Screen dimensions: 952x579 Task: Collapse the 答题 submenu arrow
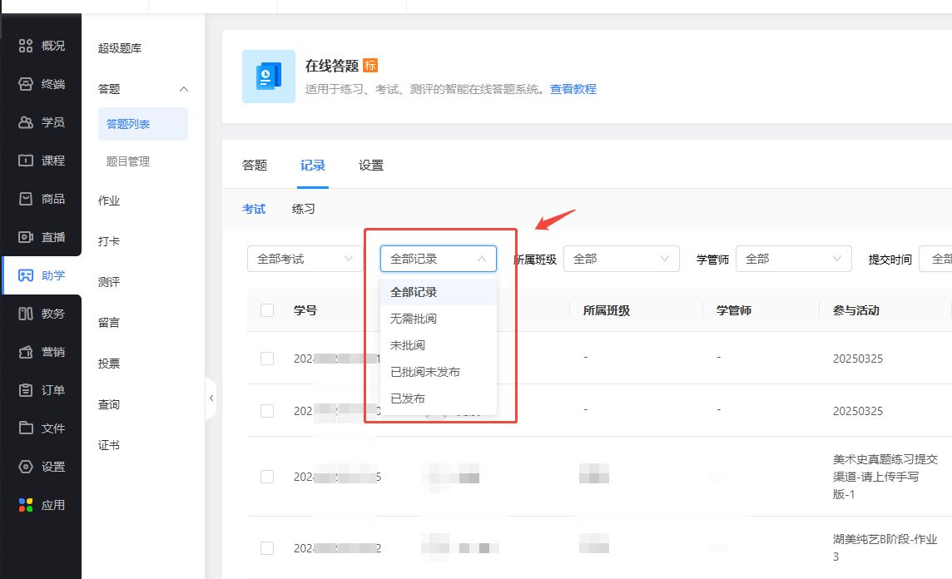pos(184,89)
